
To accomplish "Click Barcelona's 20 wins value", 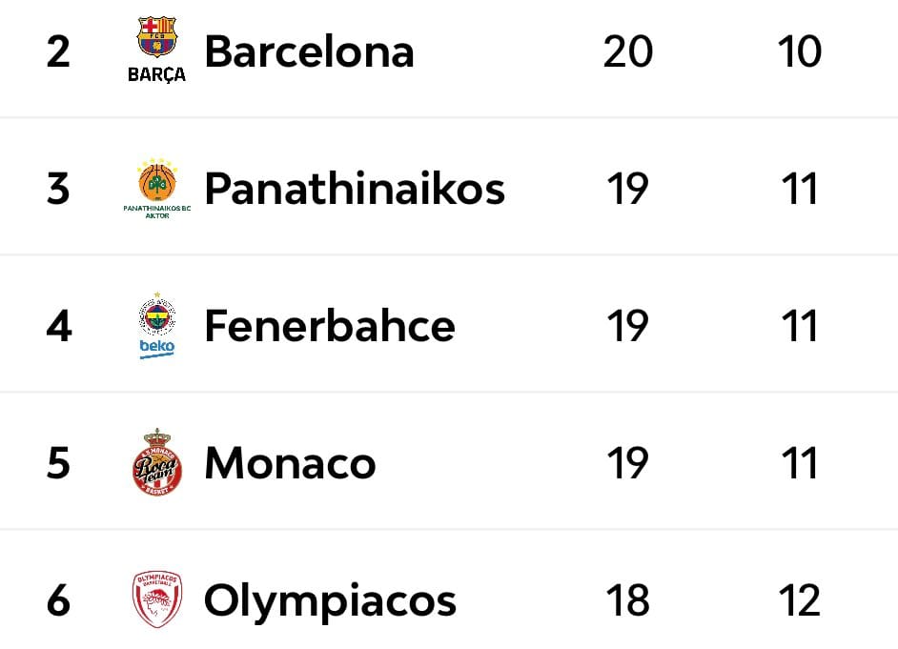I will click(627, 51).
